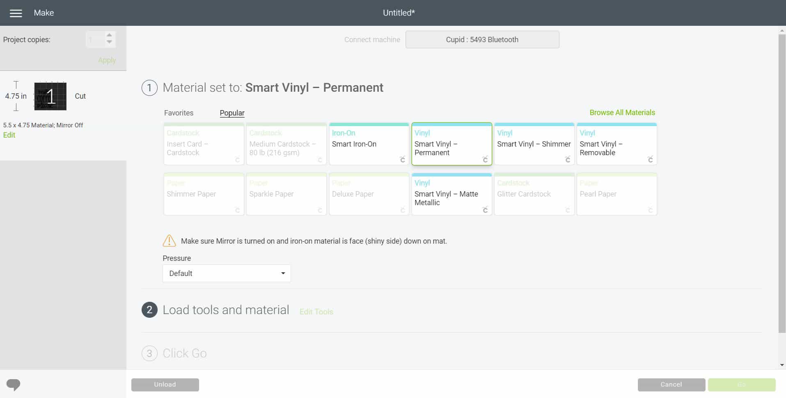
Task: Select the mat 1 thumbnail
Action: (50, 96)
